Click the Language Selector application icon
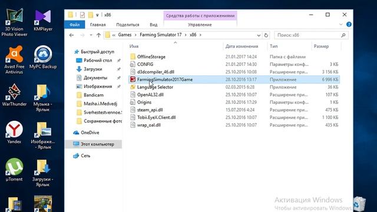This screenshot has height=212, width=377. click(x=133, y=87)
